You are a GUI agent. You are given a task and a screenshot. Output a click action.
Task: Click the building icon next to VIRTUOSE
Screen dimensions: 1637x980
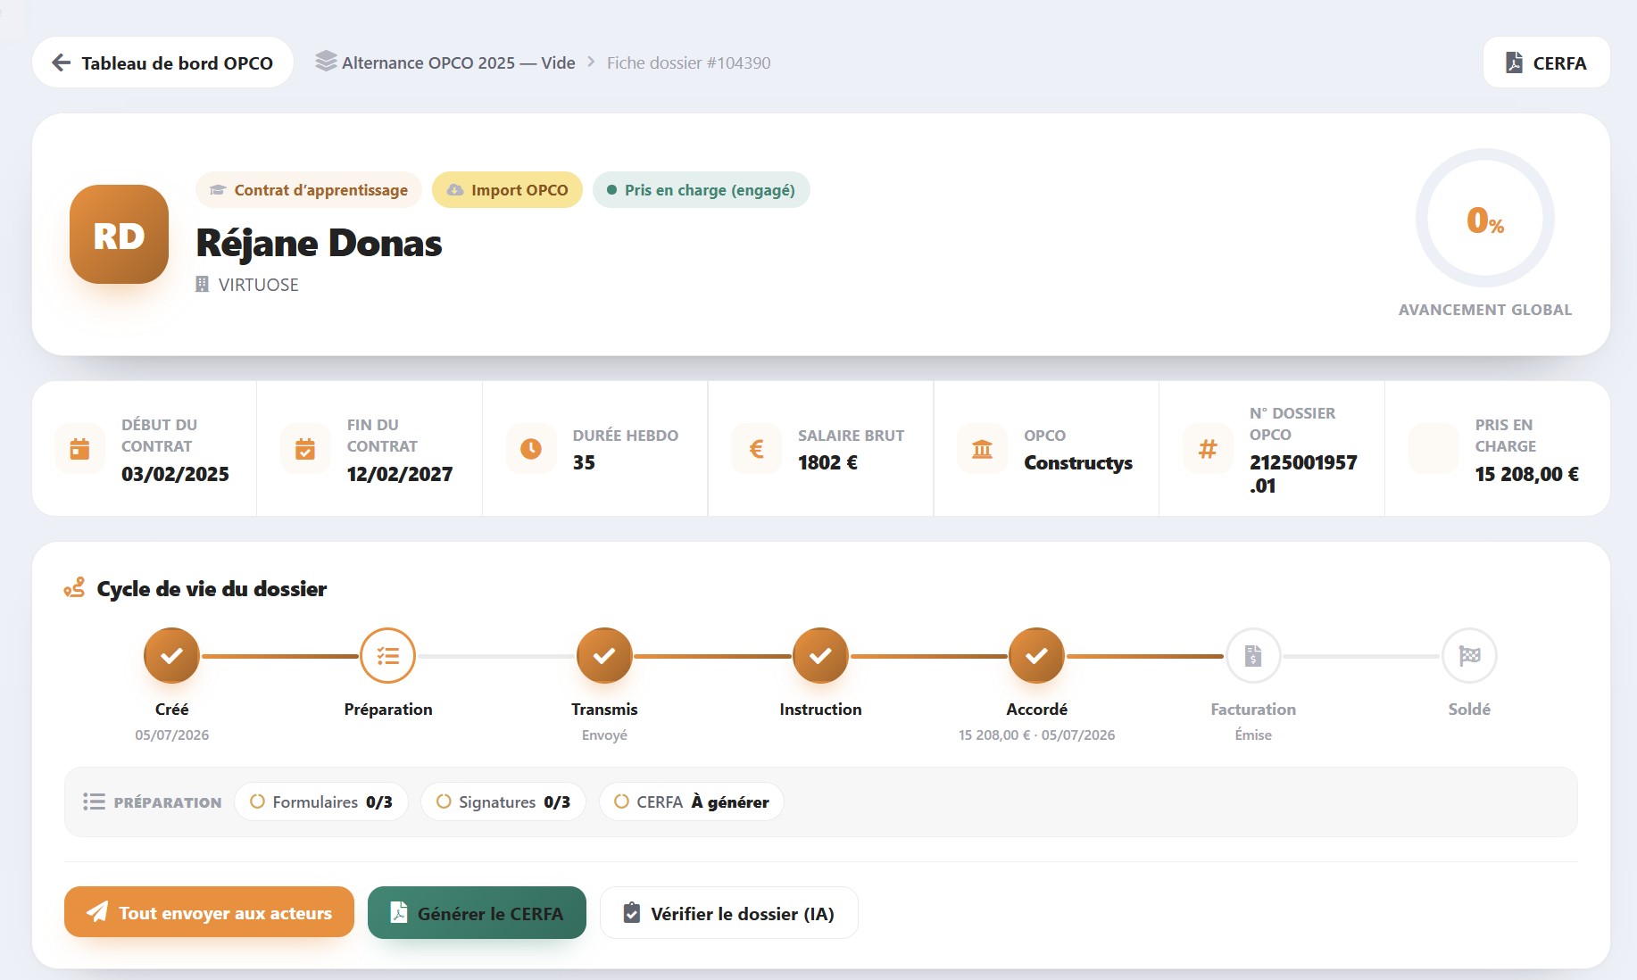point(203,285)
